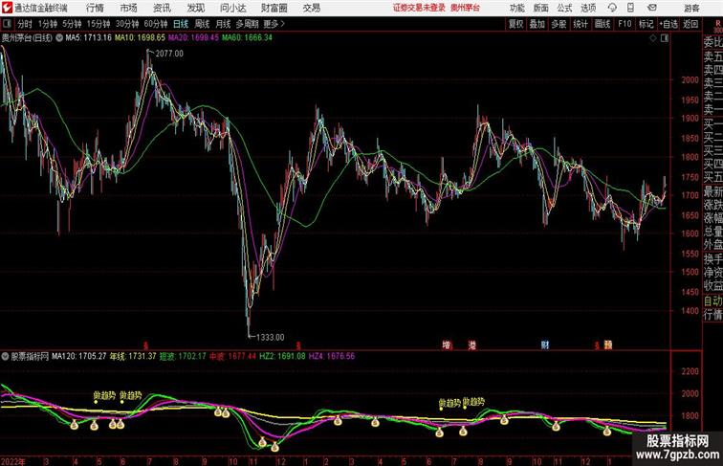Open the 交易 menu

click(312, 8)
